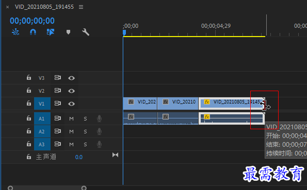Click the playhead timecode 00;00;00;00
307x190 pixels.
click(32, 21)
